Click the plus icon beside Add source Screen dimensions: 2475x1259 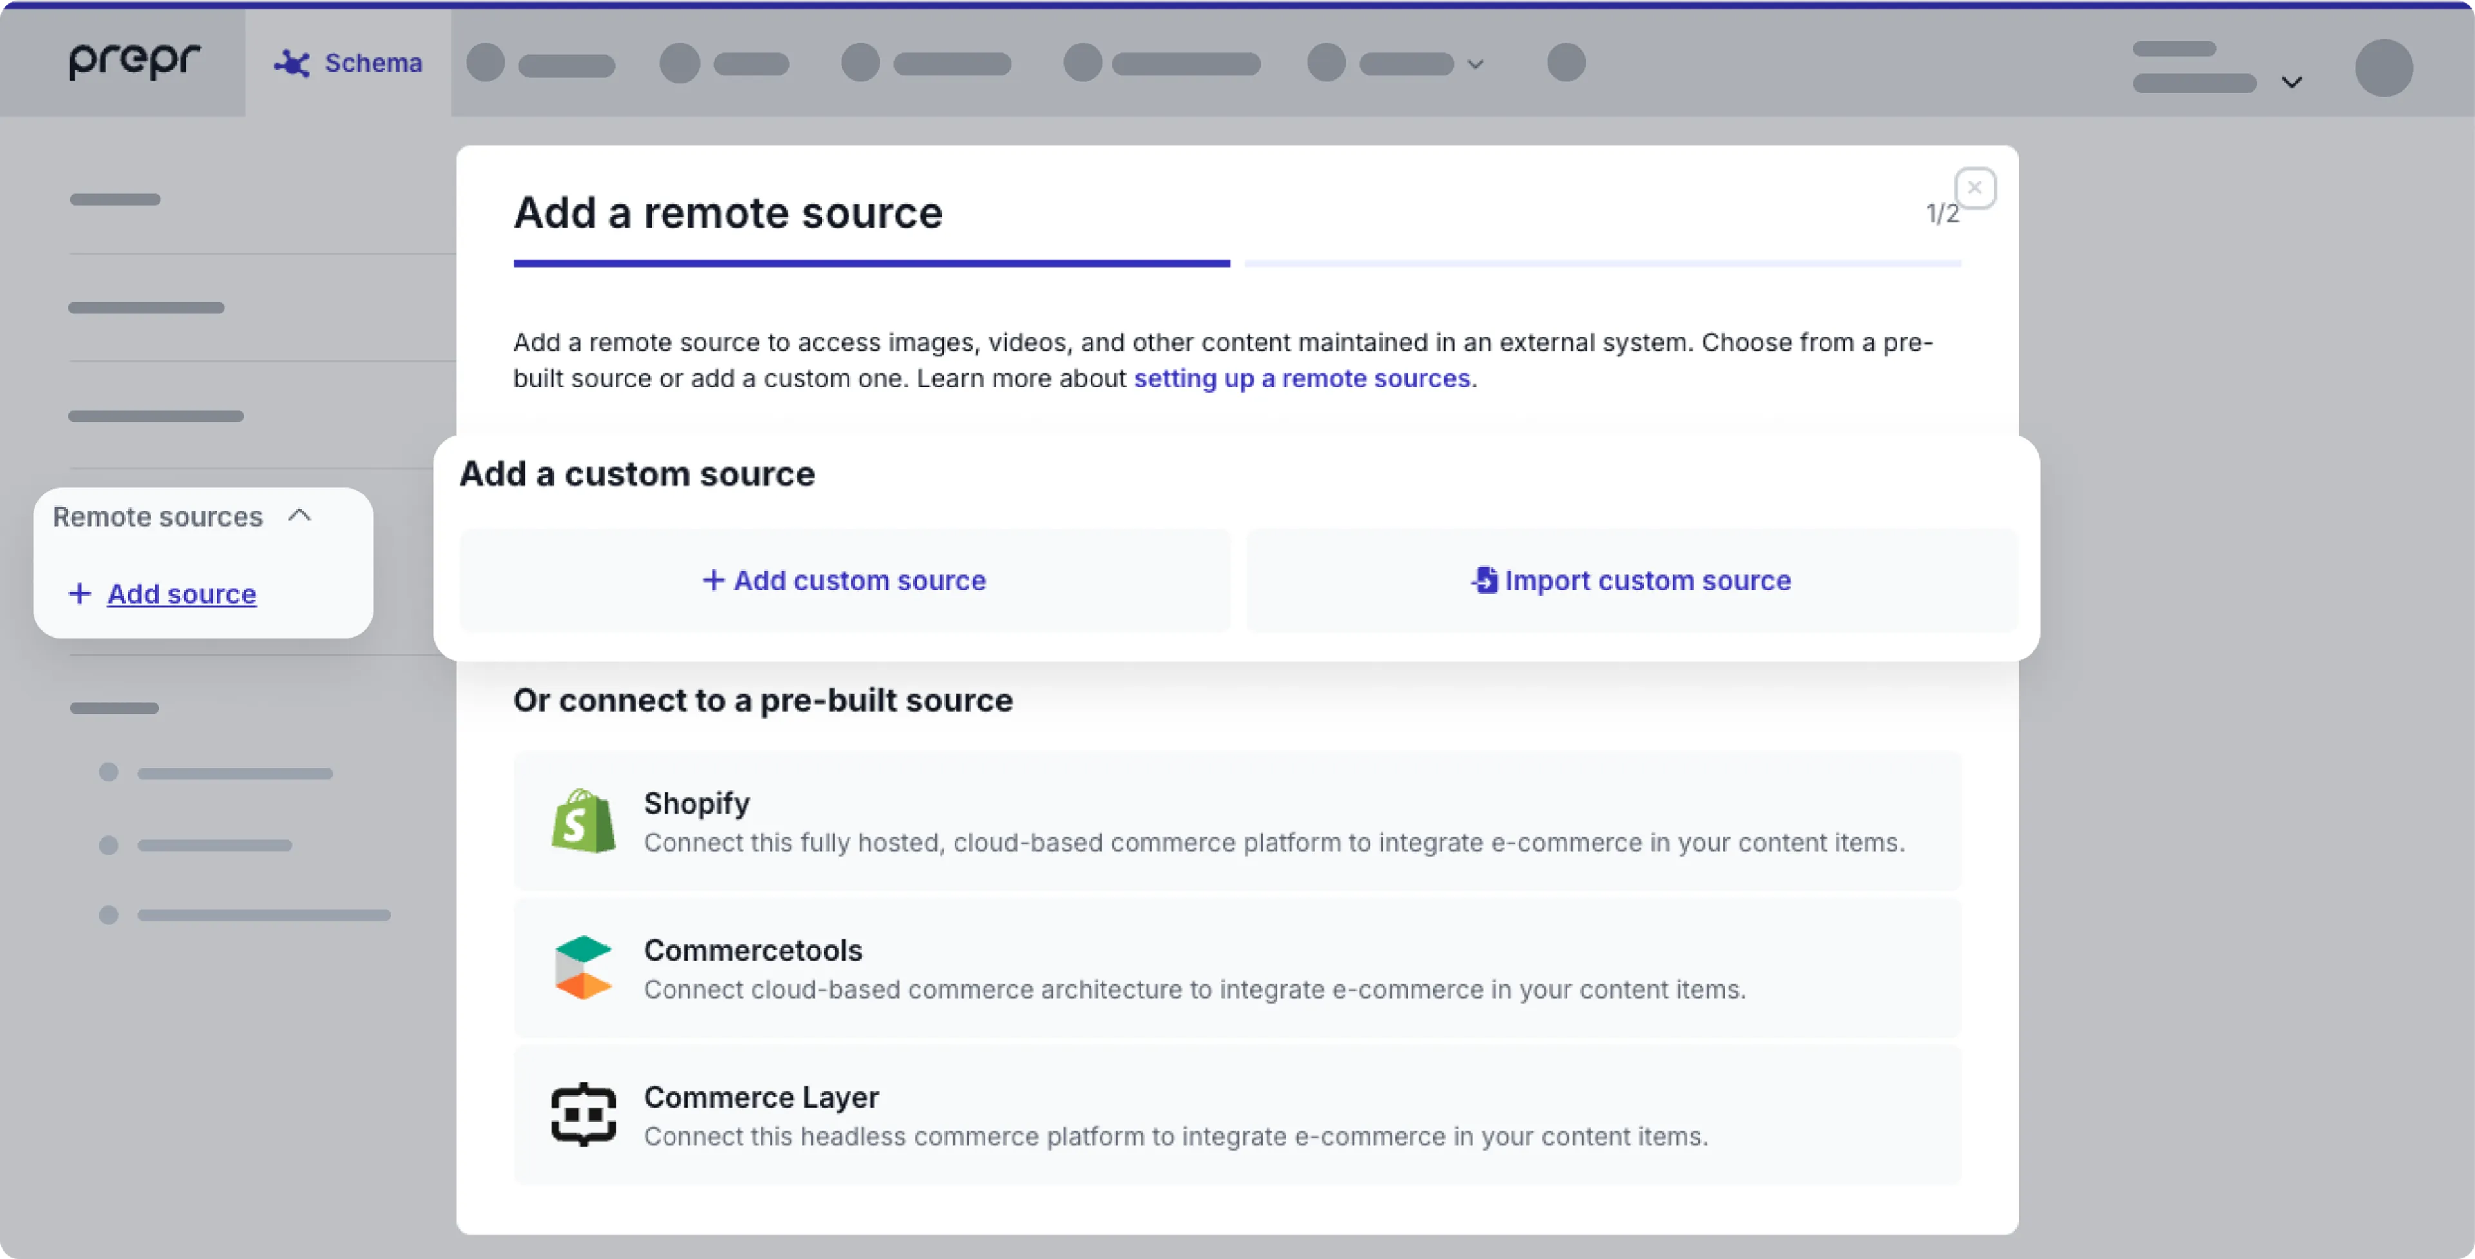[x=80, y=594]
